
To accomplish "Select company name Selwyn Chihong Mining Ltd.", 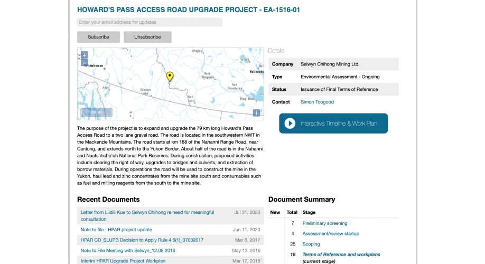I will pyautogui.click(x=330, y=64).
